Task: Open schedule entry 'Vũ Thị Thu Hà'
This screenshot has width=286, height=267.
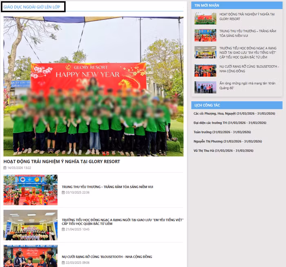Action: [223, 151]
